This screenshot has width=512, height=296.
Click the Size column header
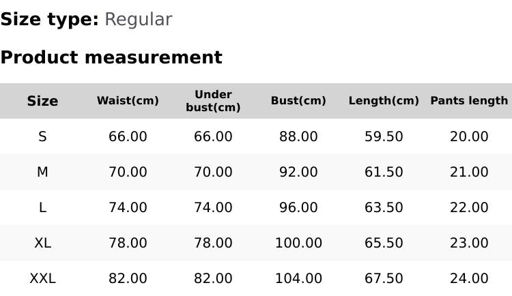[x=42, y=101]
